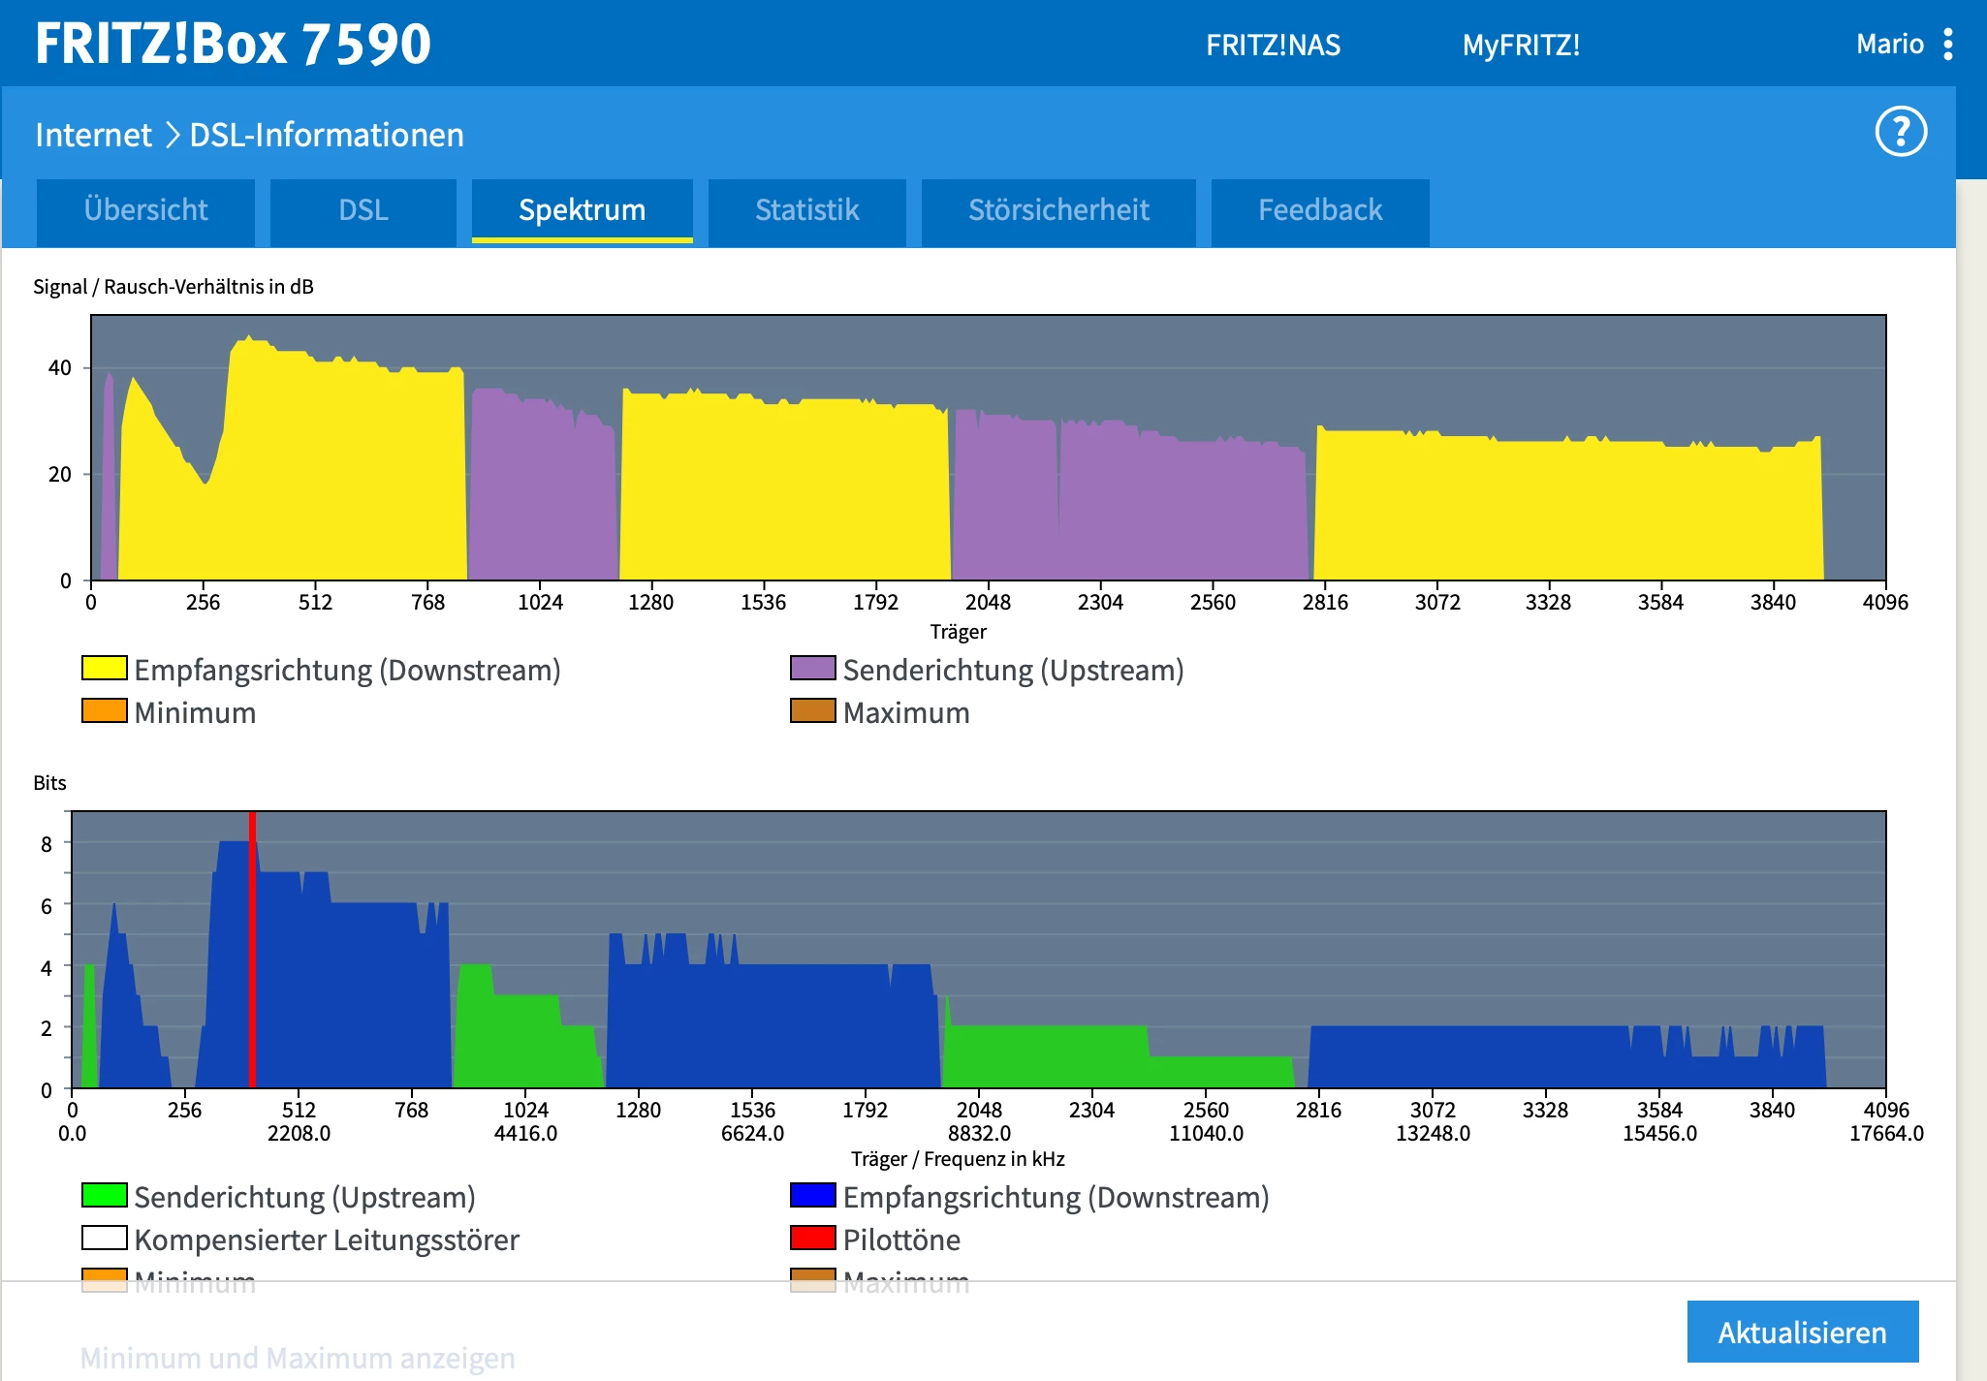
Task: Go to the Störsicherheit tab
Action: point(1058,210)
